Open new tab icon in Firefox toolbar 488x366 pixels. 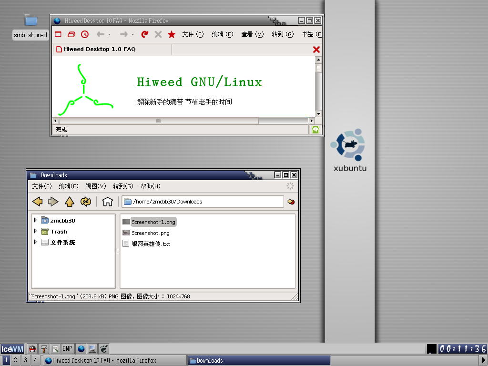[71, 34]
